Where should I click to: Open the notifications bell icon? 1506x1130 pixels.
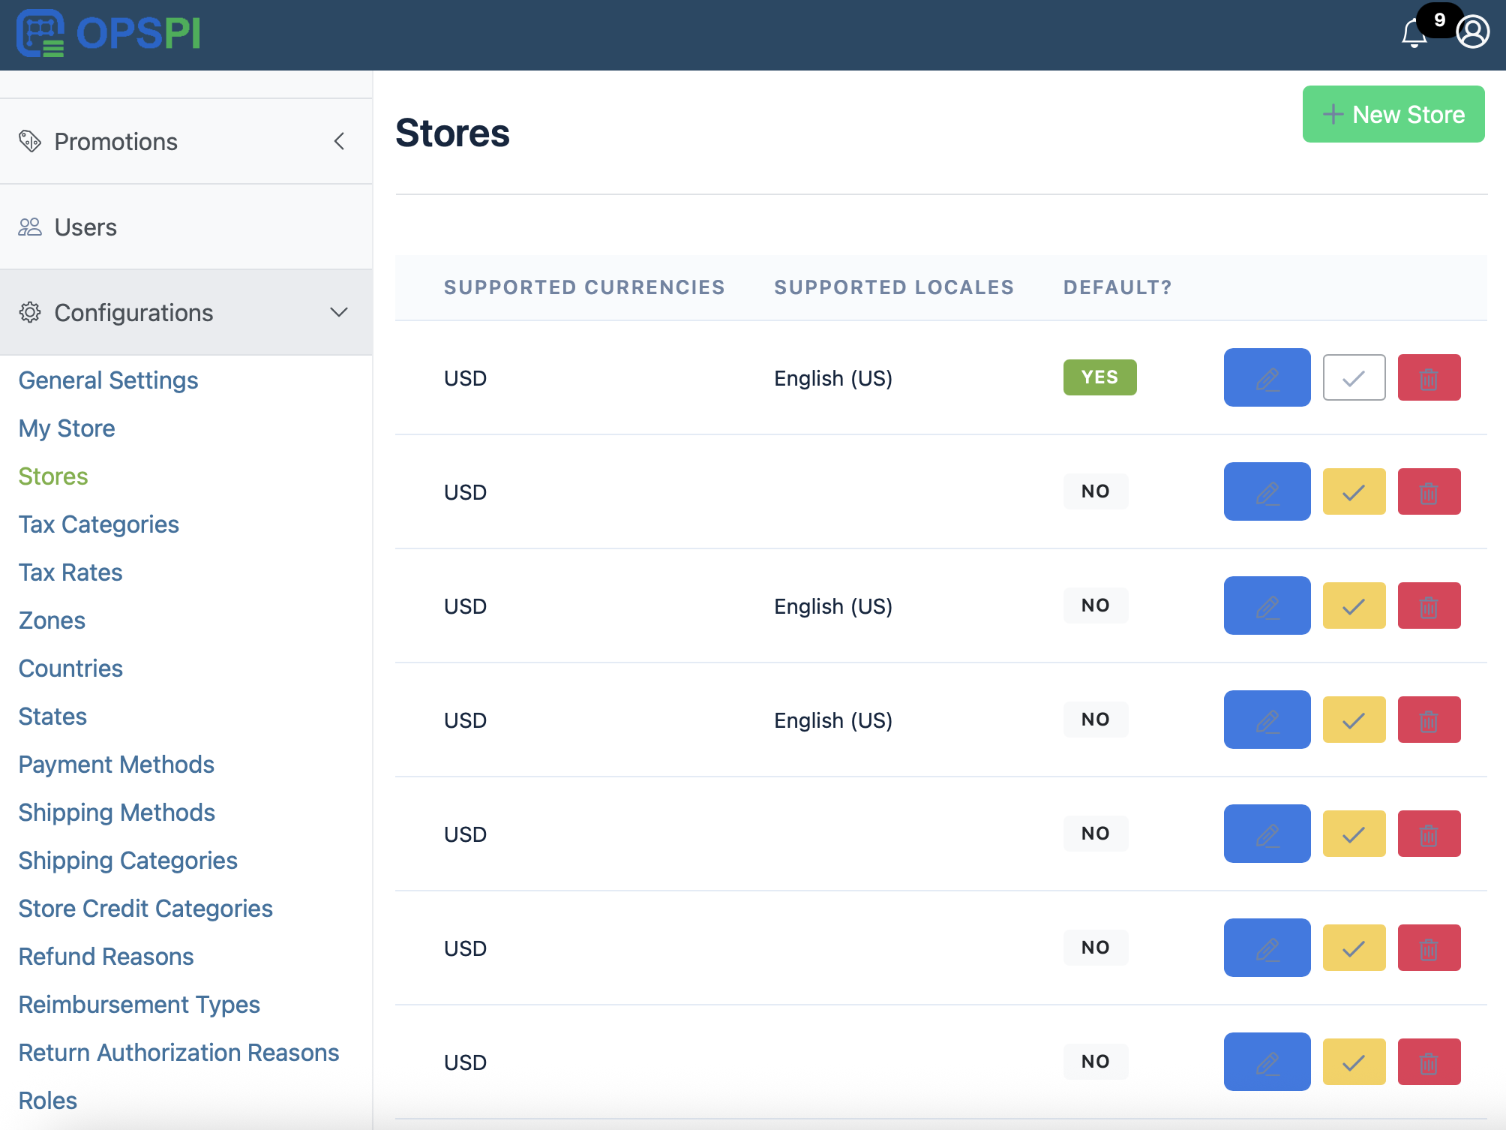1414,33
